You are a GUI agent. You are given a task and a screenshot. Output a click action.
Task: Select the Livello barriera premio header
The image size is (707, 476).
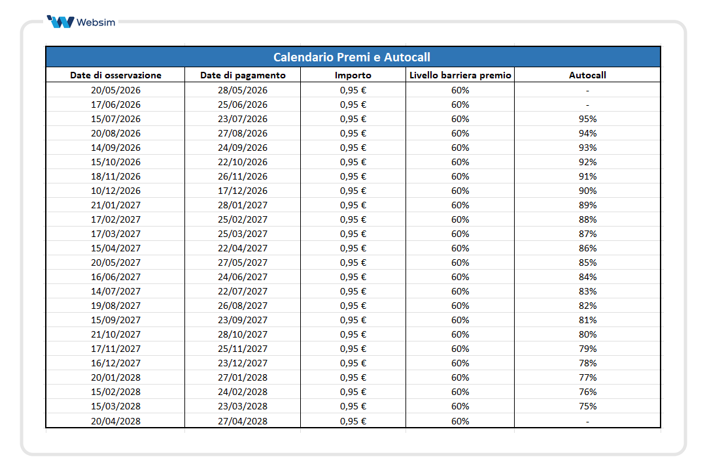[460, 74]
